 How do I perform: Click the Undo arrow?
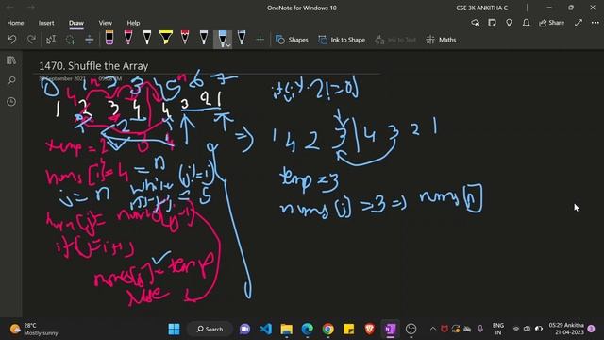point(12,40)
